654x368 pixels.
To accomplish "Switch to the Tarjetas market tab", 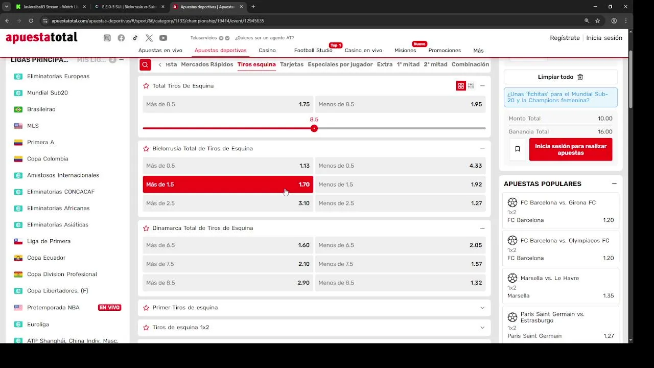I will [292, 64].
